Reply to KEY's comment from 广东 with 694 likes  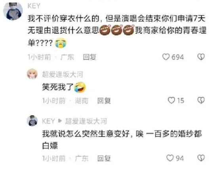click(x=89, y=57)
